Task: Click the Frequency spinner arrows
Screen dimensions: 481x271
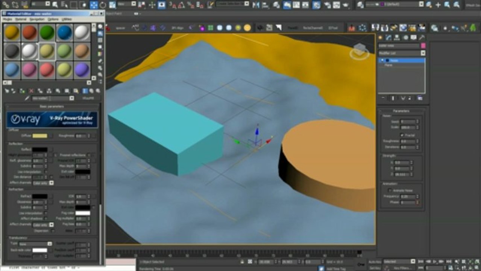Action: point(417,196)
